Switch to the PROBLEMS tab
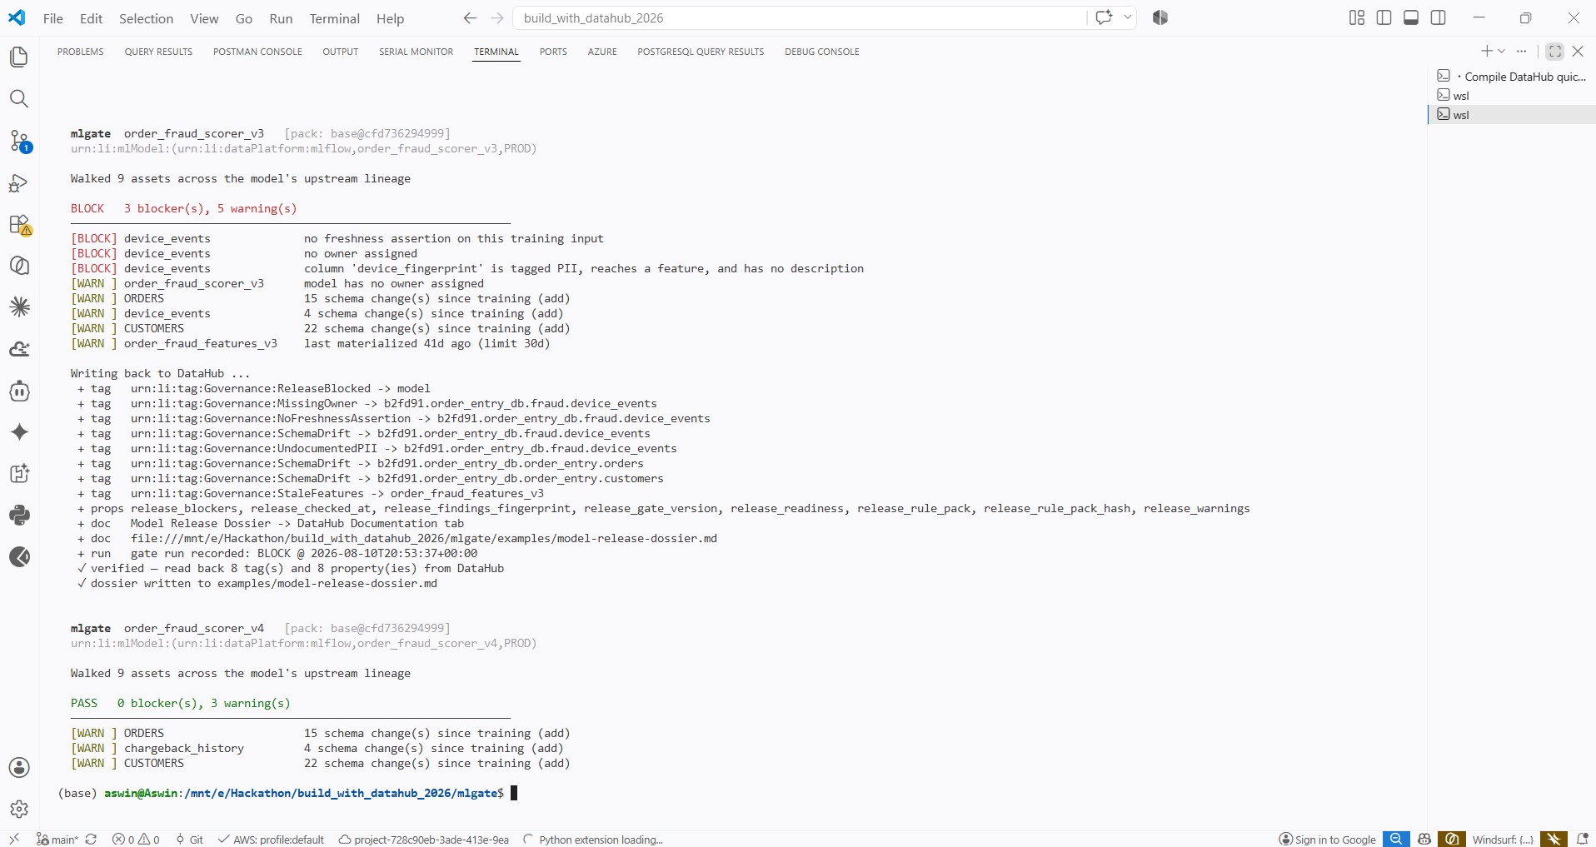 click(81, 52)
